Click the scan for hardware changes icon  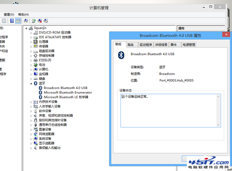(26, 21)
